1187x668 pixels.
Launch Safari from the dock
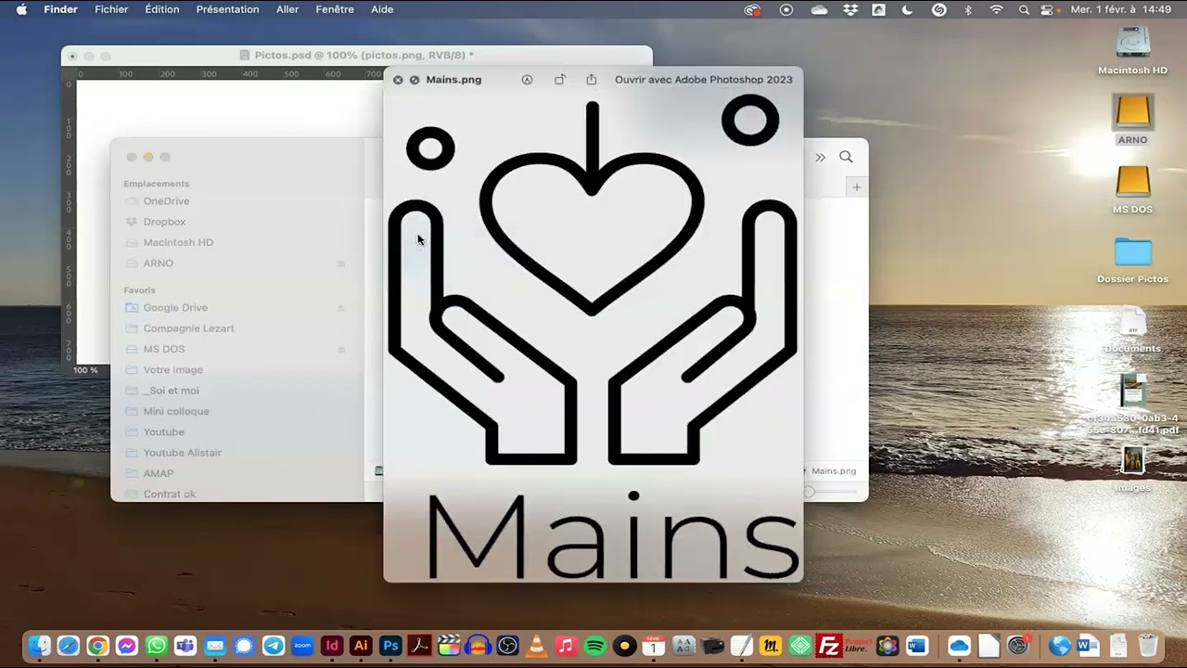coord(68,646)
